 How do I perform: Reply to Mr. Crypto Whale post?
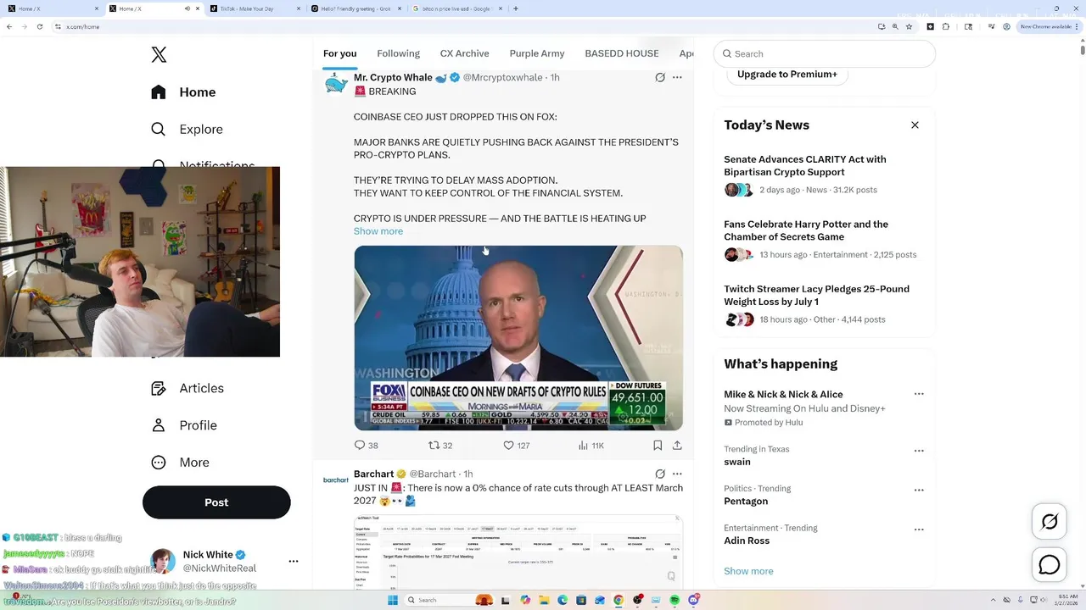click(x=366, y=445)
